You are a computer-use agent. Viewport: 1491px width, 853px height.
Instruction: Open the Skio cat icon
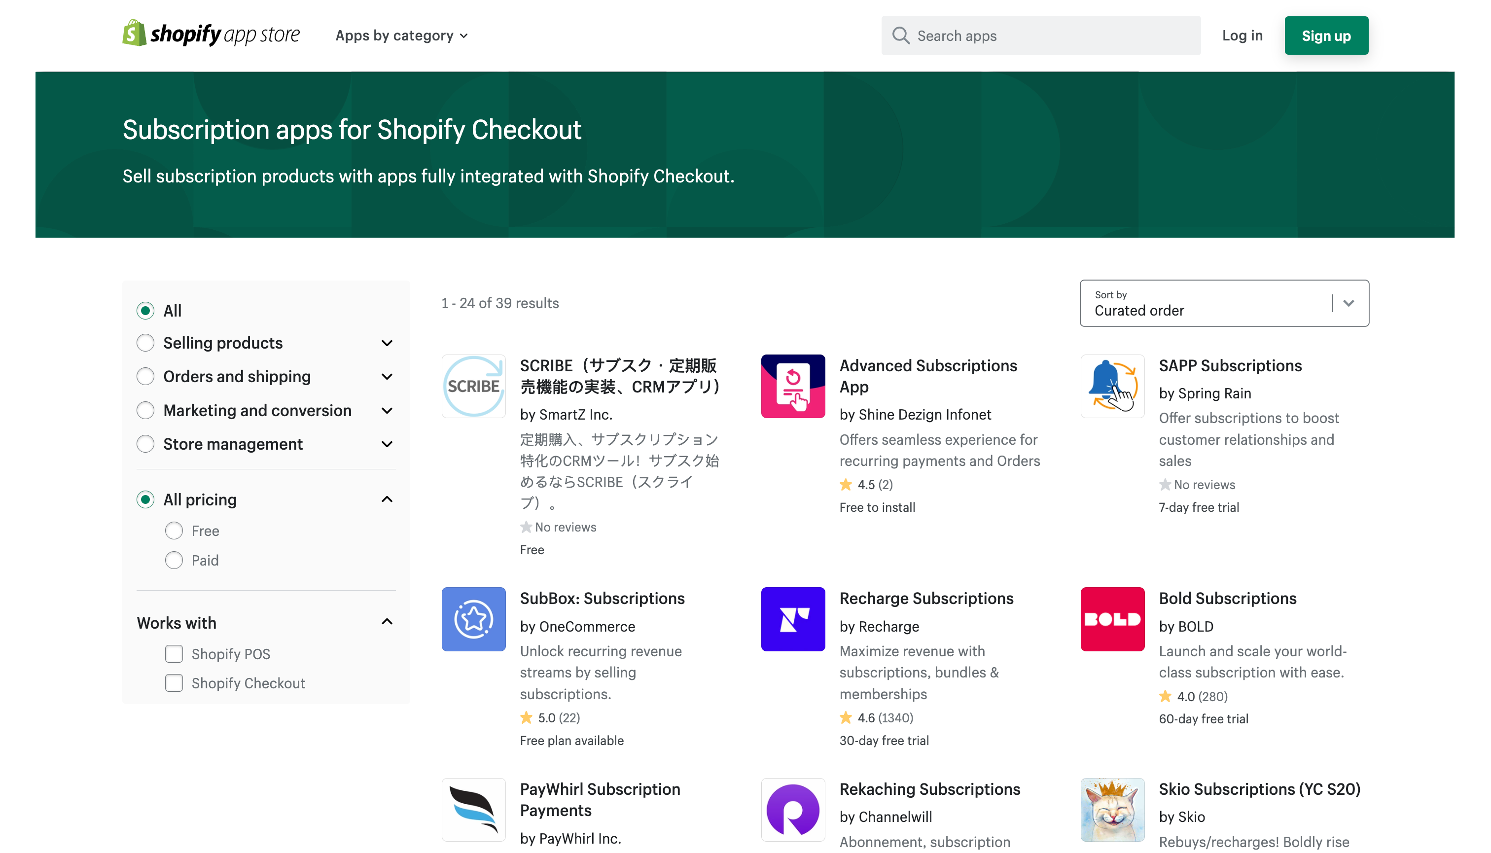[x=1112, y=810]
